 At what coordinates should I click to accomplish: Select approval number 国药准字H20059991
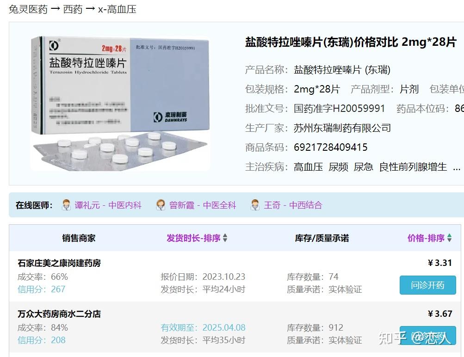coord(339,109)
